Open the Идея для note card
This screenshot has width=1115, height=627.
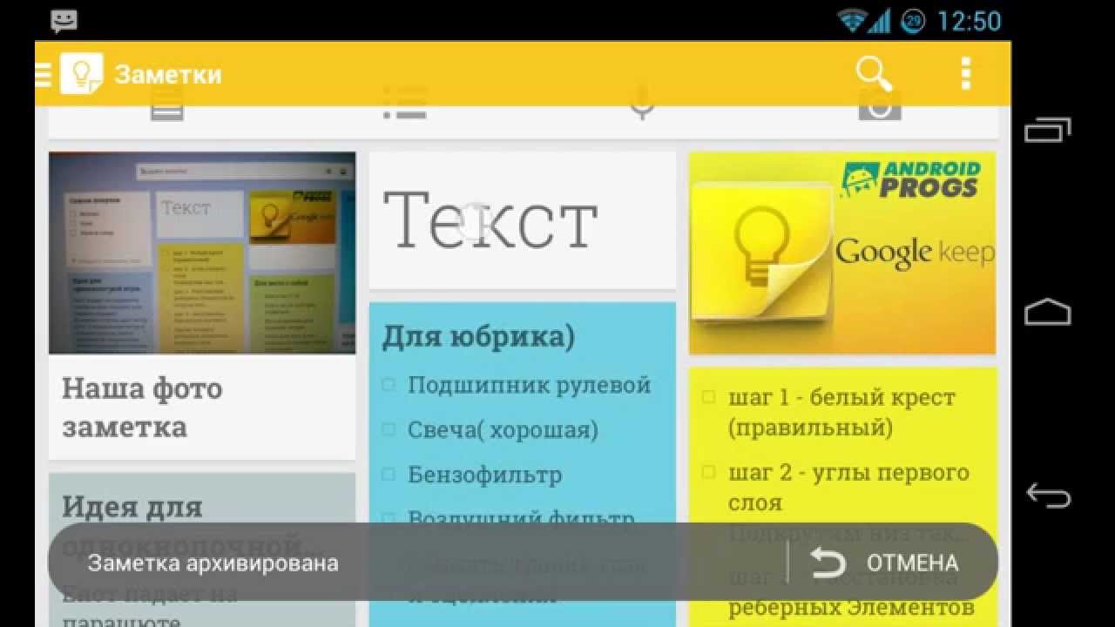pyautogui.click(x=202, y=549)
